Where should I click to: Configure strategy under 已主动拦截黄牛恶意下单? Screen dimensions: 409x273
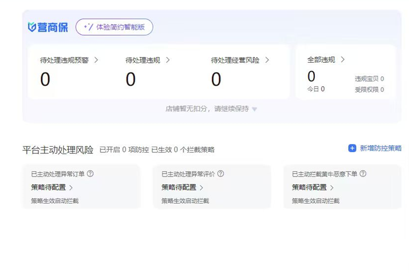(312, 187)
